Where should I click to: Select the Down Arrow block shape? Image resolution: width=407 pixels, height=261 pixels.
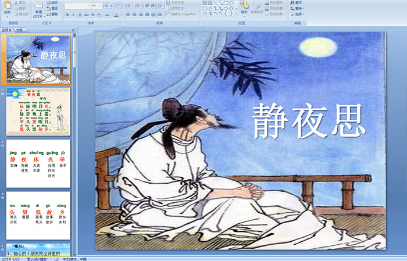click(x=231, y=8)
